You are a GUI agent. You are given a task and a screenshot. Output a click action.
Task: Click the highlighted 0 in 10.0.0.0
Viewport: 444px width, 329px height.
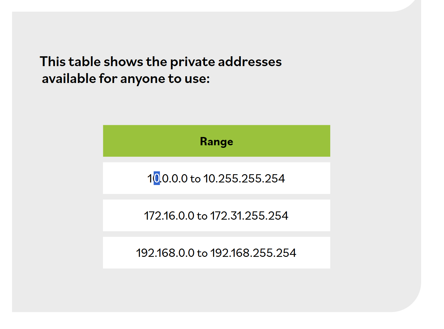157,178
